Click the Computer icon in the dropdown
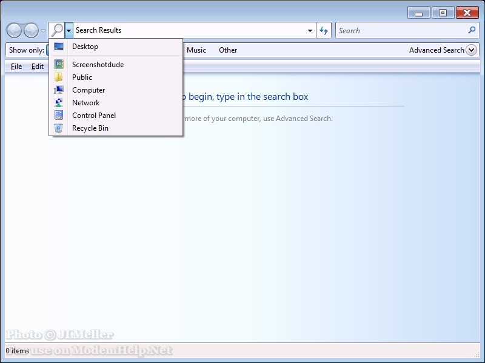The height and width of the screenshot is (363, 485). click(59, 90)
